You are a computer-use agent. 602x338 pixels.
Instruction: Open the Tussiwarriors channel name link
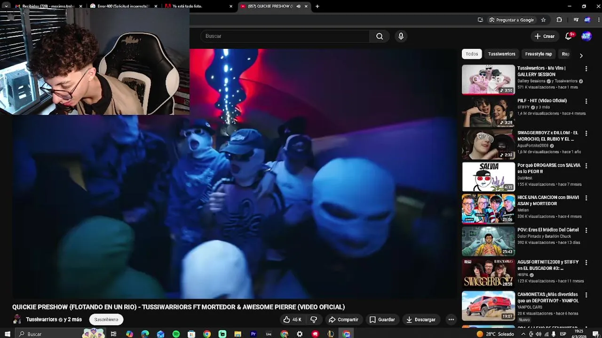tap(41, 320)
